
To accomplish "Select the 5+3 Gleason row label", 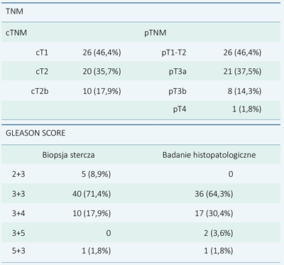I will click(x=18, y=251).
